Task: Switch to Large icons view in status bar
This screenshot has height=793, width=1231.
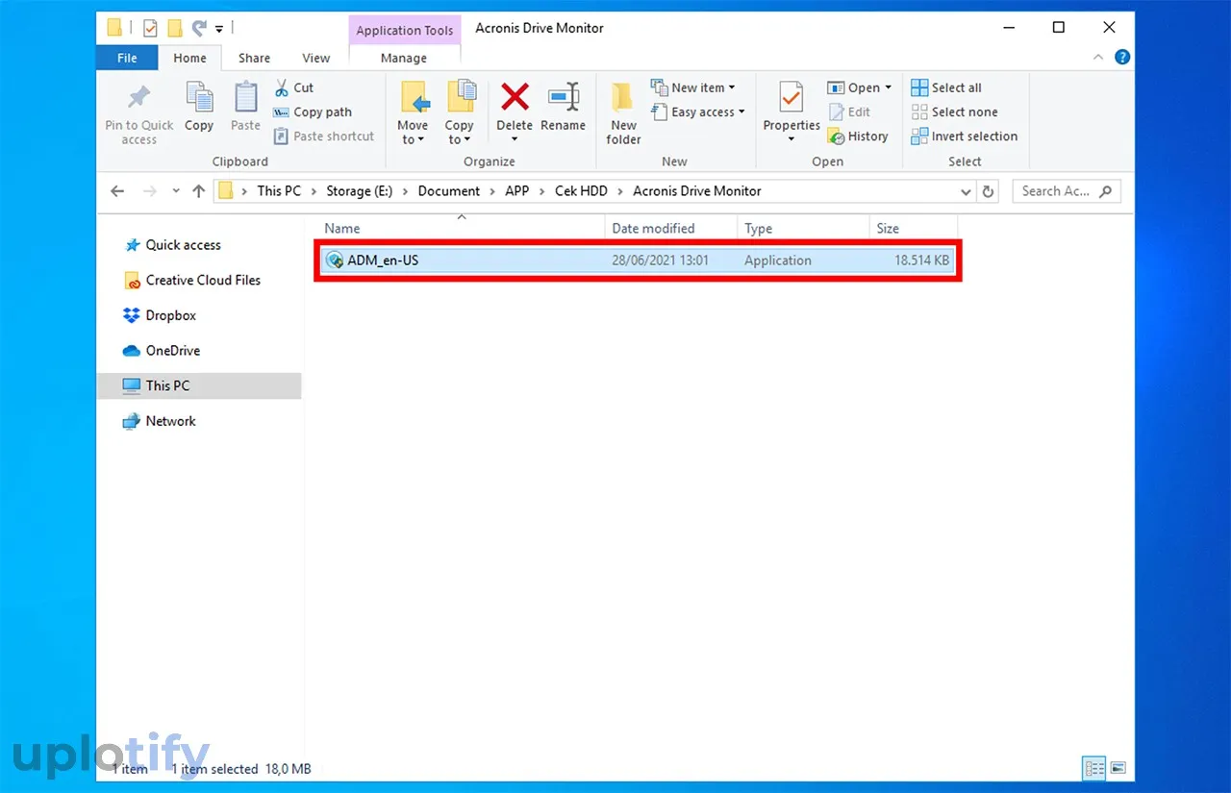Action: (1118, 768)
